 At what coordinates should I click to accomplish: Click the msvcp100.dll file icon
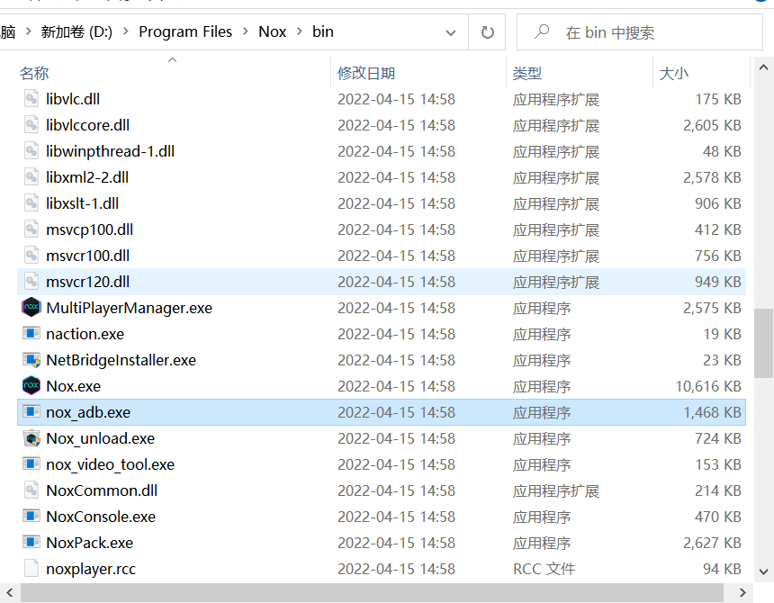click(31, 229)
